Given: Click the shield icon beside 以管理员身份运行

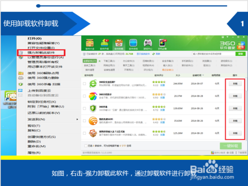Looking at the screenshot, I should [21, 57].
